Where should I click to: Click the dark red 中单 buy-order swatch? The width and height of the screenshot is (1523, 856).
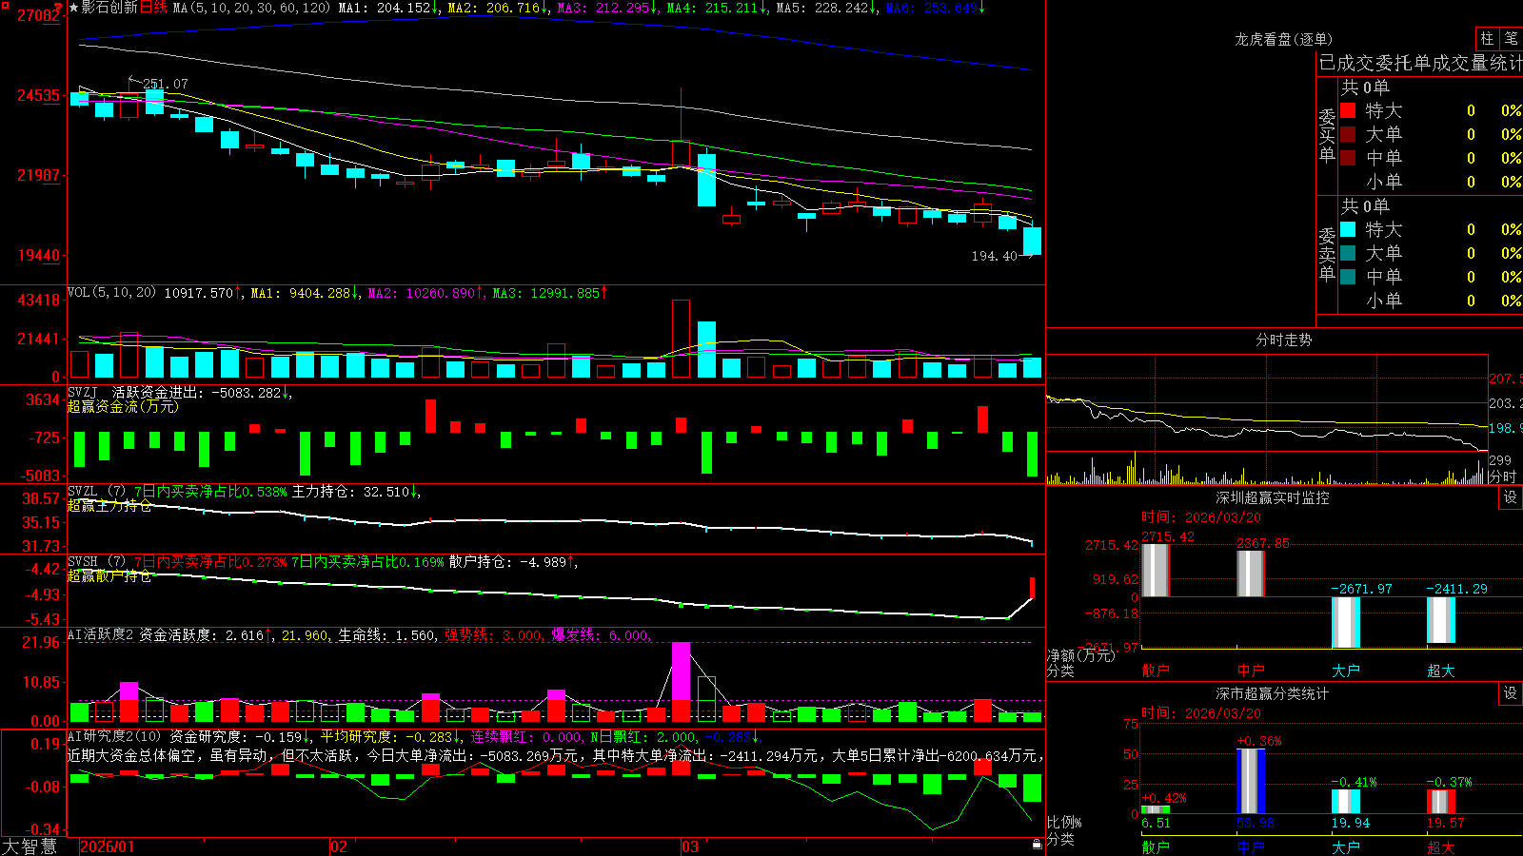(1348, 158)
